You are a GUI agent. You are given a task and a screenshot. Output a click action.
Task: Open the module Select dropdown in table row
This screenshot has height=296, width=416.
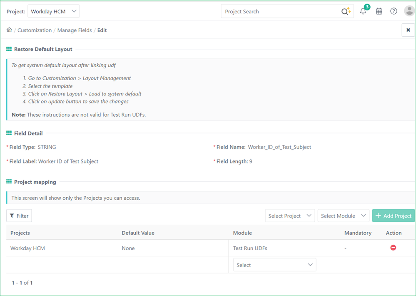(274, 265)
